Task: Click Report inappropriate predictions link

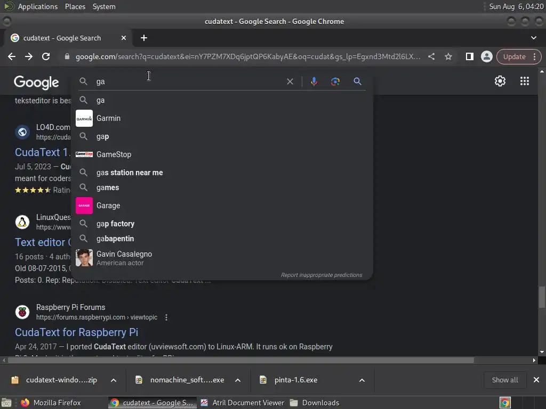Action: pos(322,275)
